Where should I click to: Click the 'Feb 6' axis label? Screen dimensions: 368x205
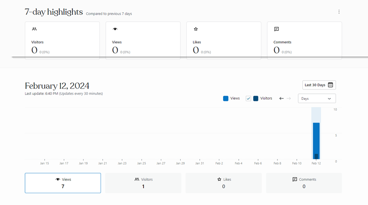258,163
